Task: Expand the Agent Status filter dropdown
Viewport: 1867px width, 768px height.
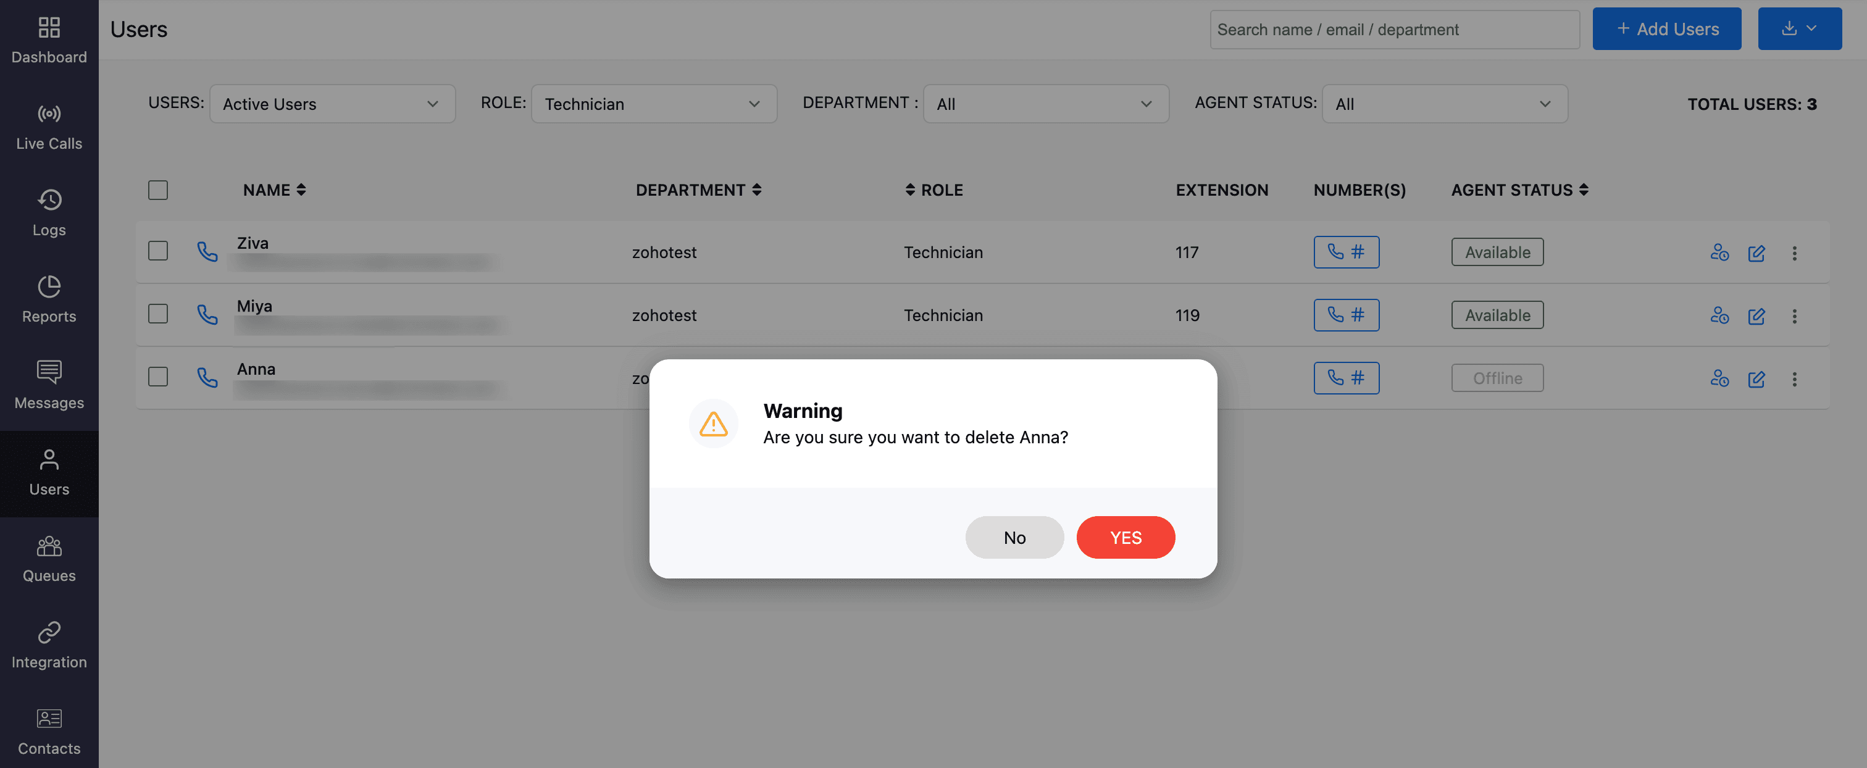Action: click(x=1443, y=104)
